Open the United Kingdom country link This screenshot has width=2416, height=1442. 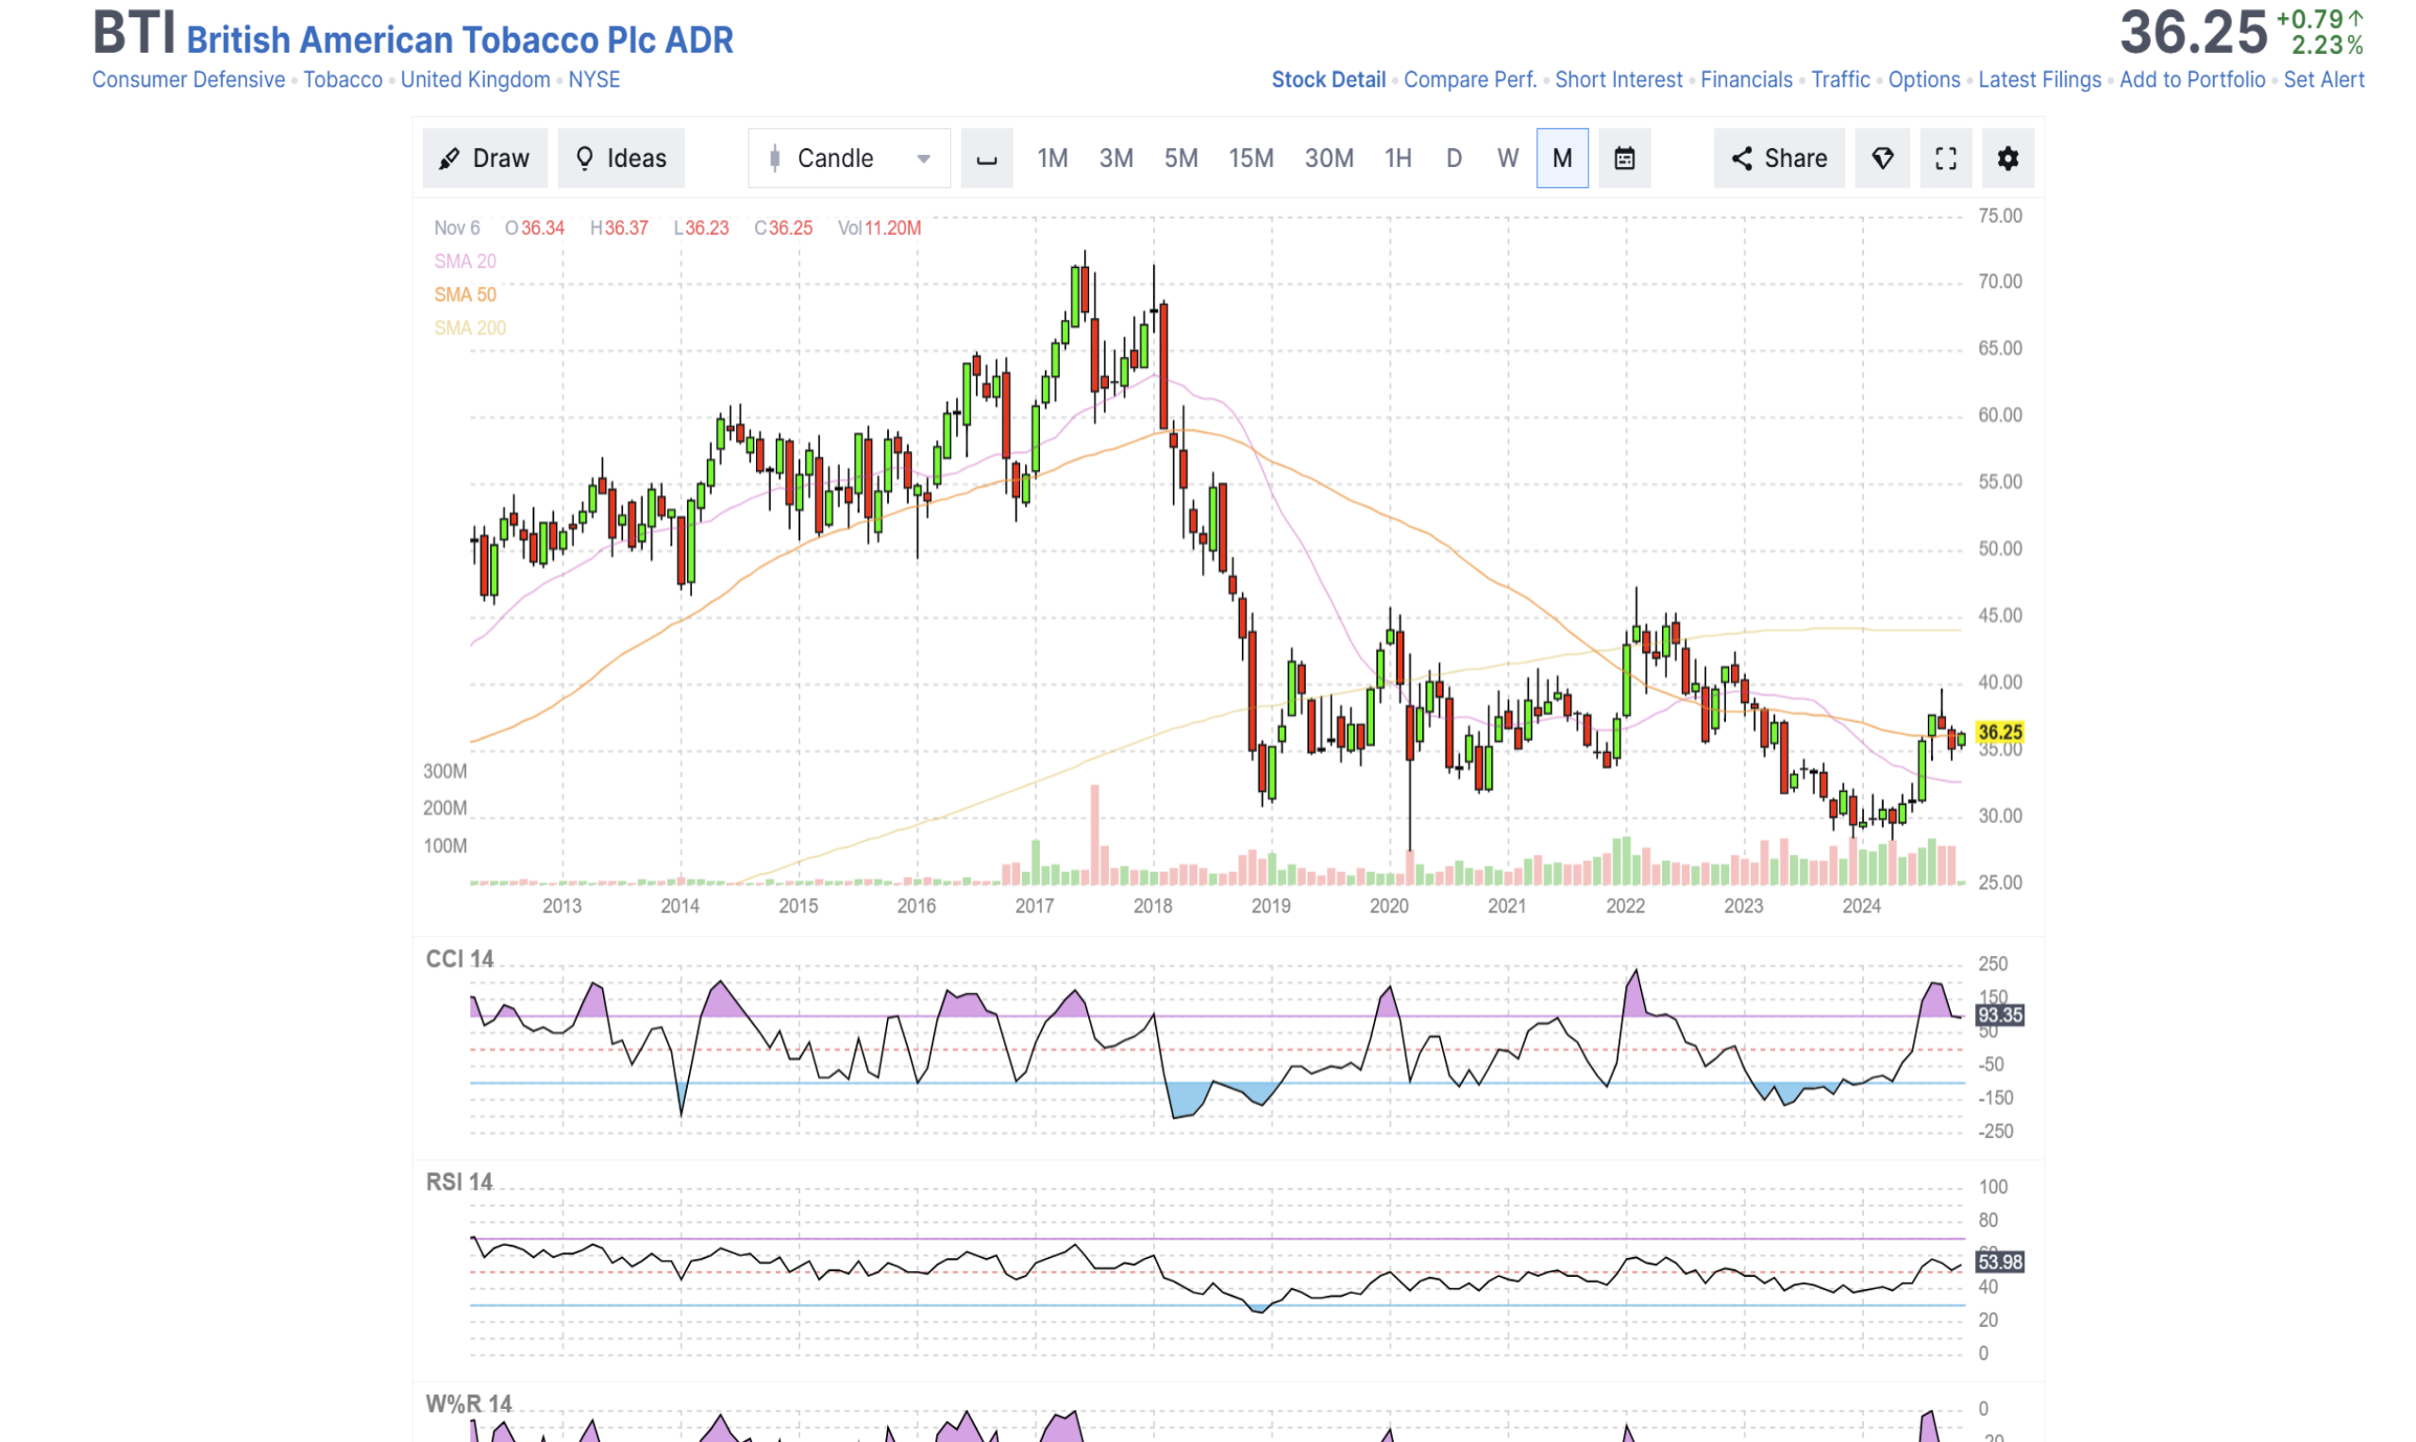(475, 79)
